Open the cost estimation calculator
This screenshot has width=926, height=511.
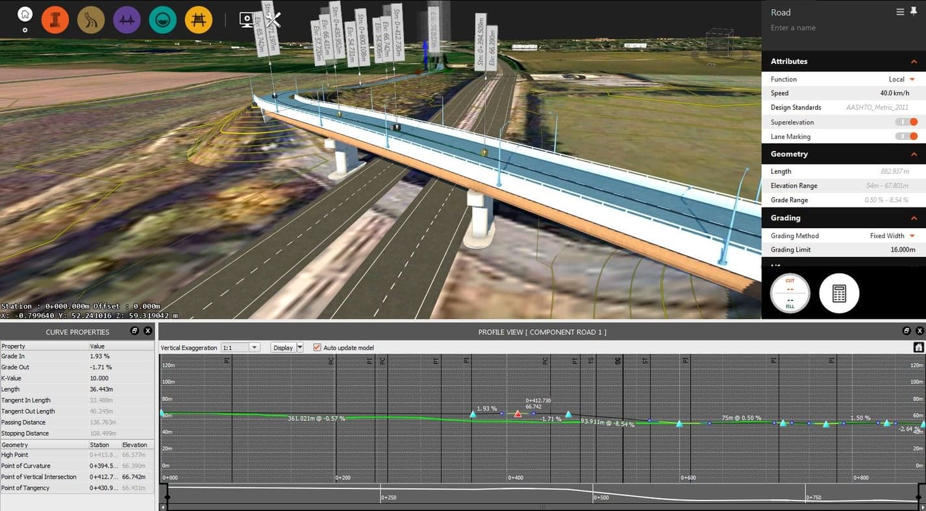(x=839, y=293)
